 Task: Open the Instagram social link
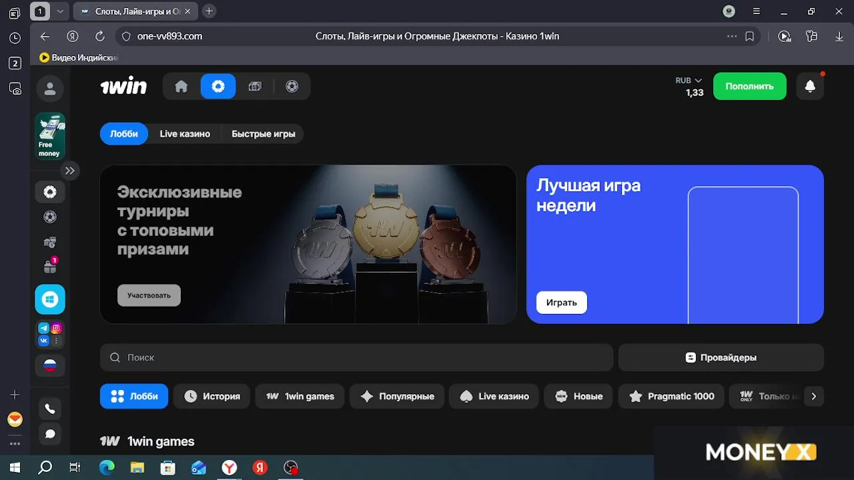[57, 328]
